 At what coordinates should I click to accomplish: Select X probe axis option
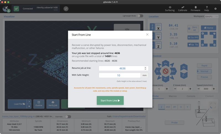[x=181, y=107]
